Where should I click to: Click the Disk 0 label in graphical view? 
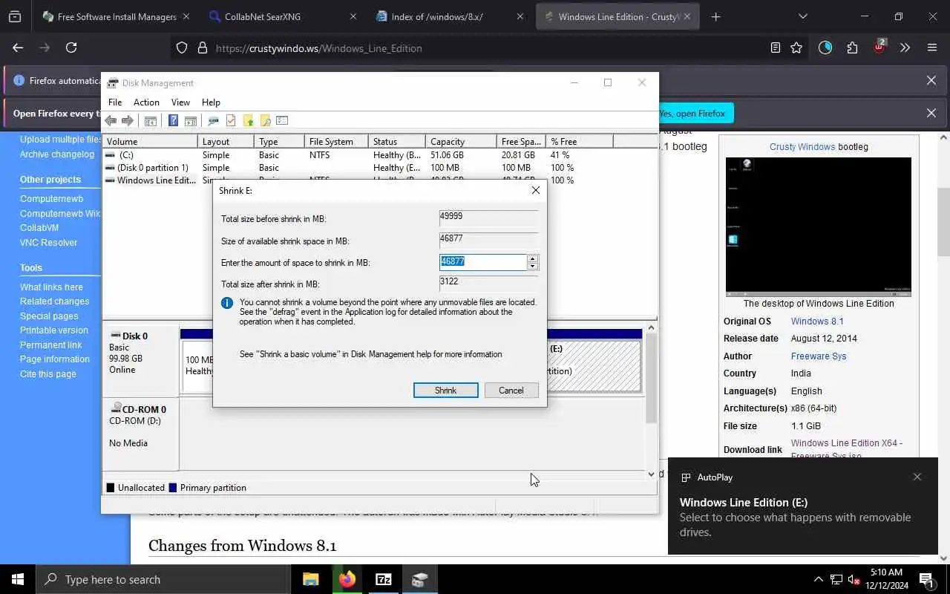click(x=134, y=336)
